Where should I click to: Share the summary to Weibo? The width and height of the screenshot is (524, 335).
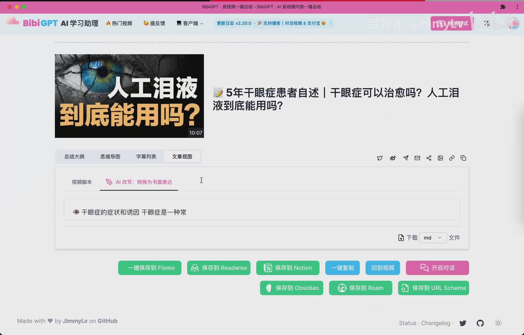(393, 158)
